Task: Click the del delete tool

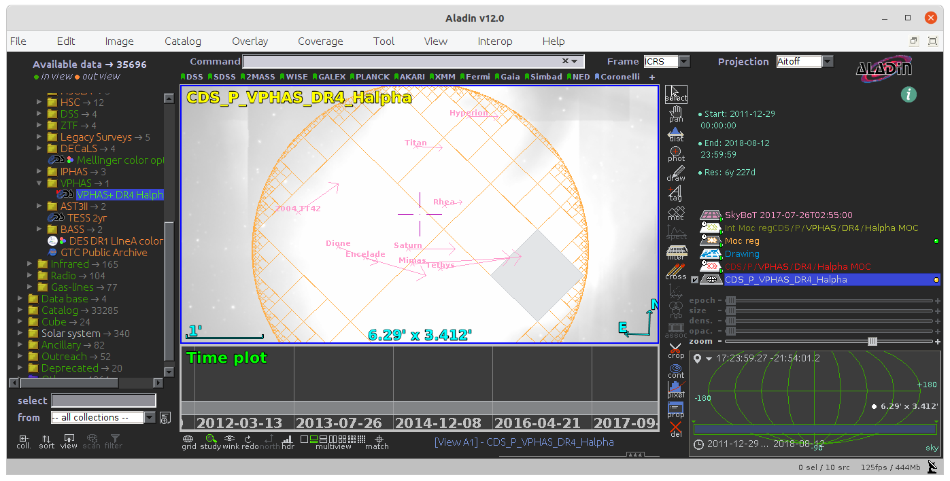Action: coord(676,429)
